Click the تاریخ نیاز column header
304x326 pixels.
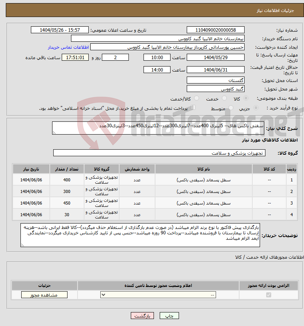[x=31, y=169]
